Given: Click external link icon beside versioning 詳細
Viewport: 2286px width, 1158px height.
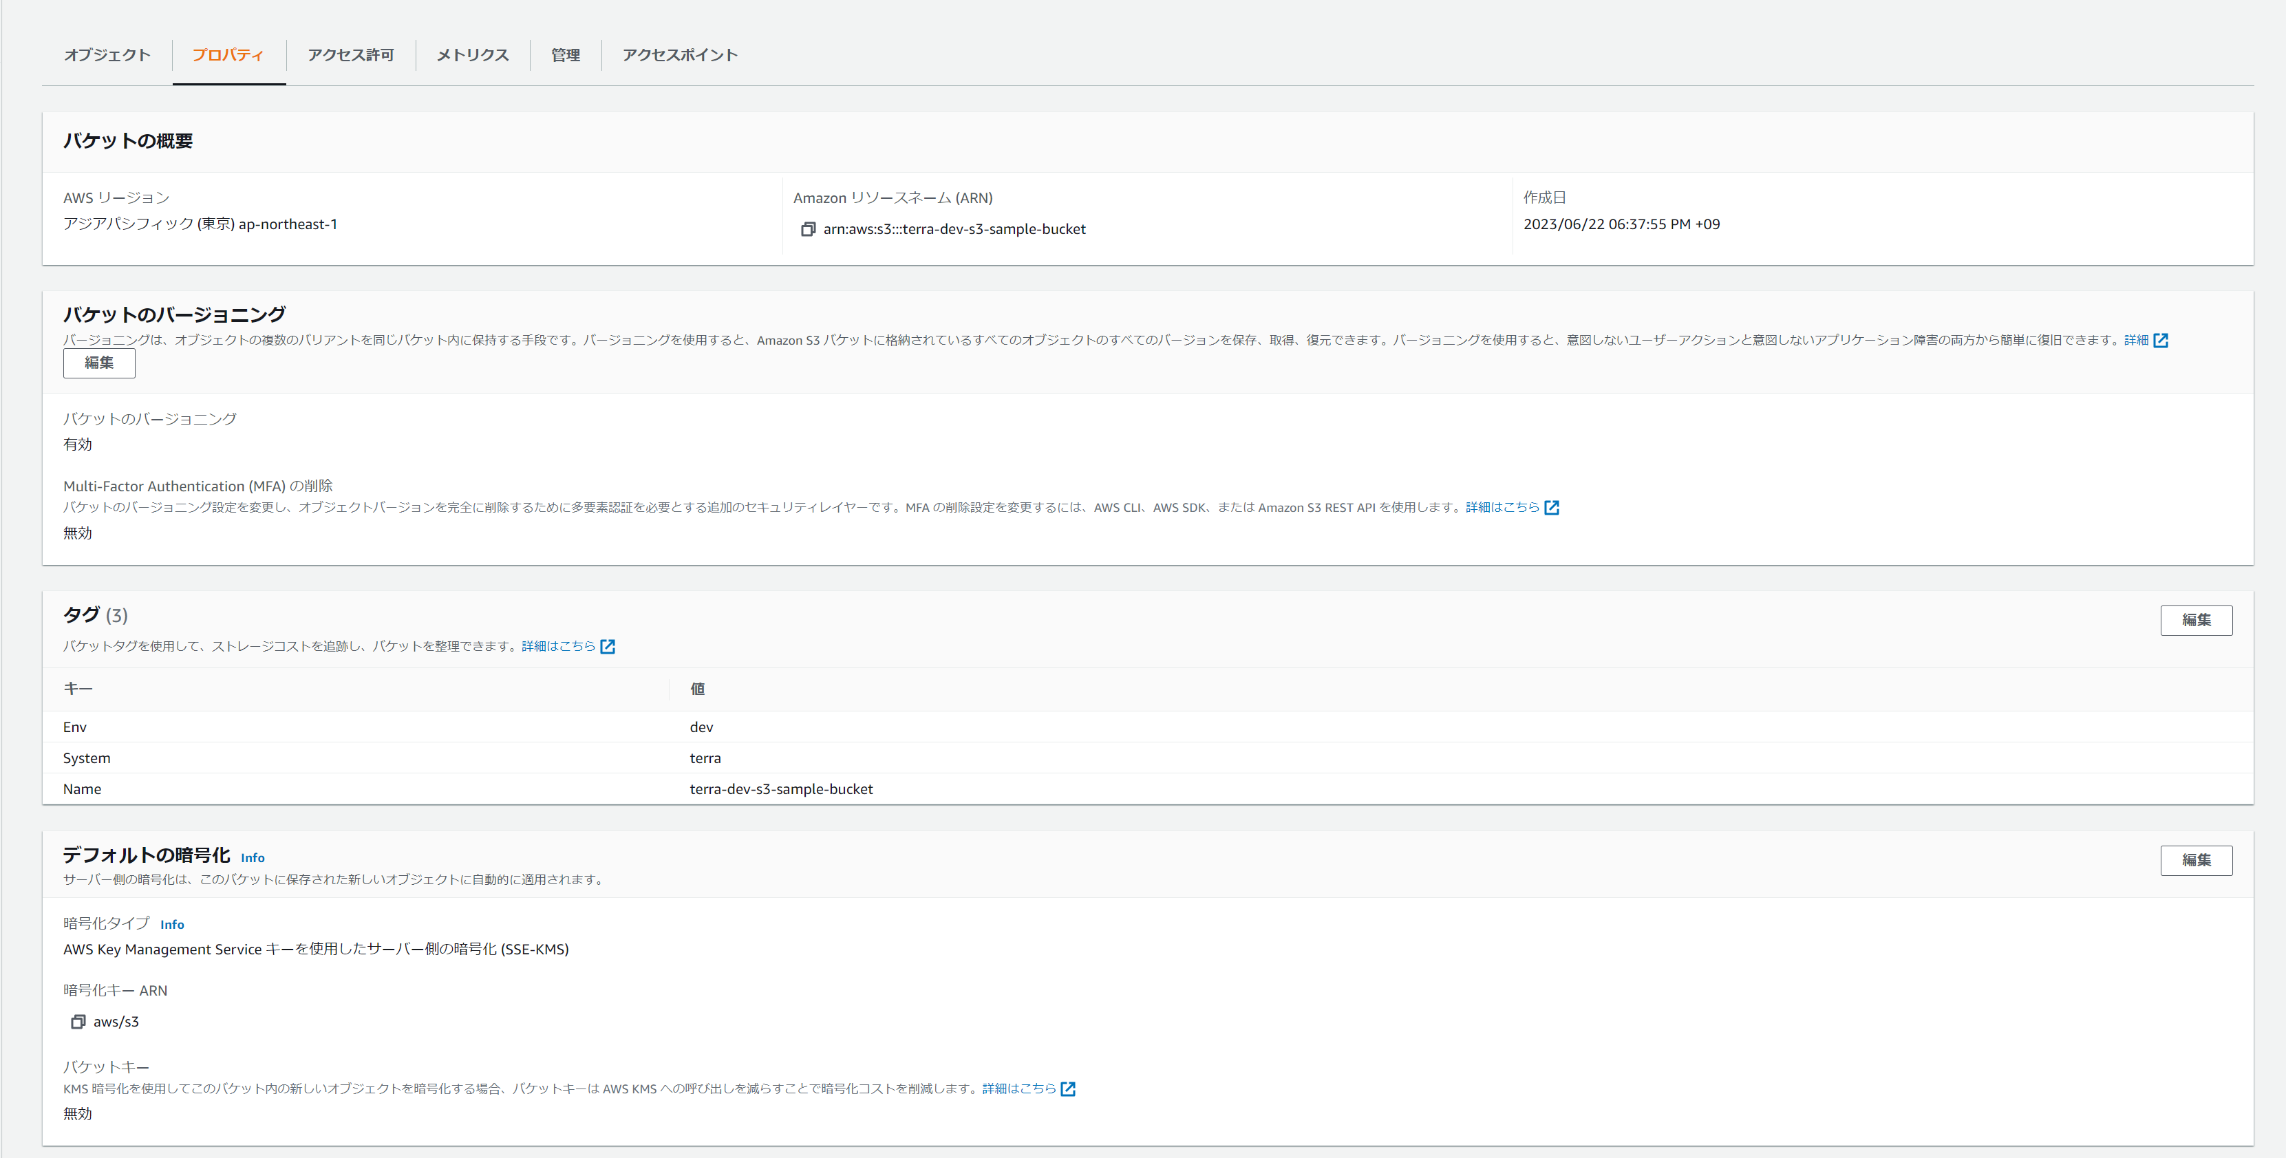Looking at the screenshot, I should pyautogui.click(x=2161, y=340).
